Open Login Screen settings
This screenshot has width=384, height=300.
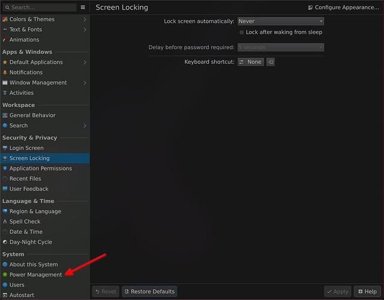point(45,148)
